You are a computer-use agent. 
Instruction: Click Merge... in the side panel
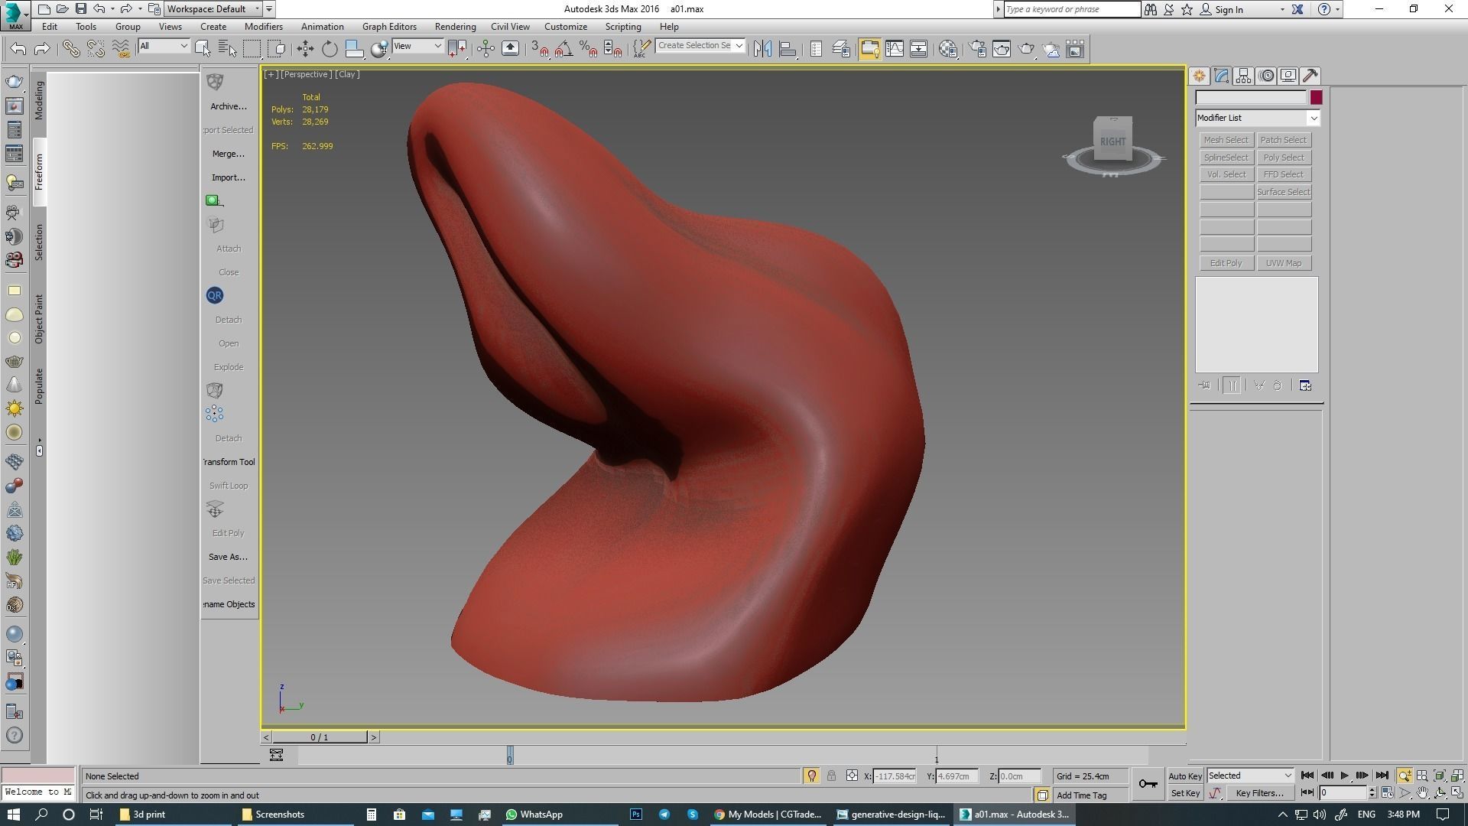point(228,154)
